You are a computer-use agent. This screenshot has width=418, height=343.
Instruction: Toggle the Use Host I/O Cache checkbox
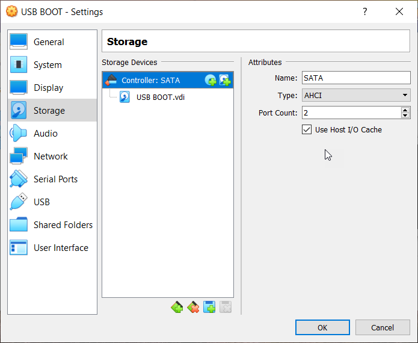[307, 129]
